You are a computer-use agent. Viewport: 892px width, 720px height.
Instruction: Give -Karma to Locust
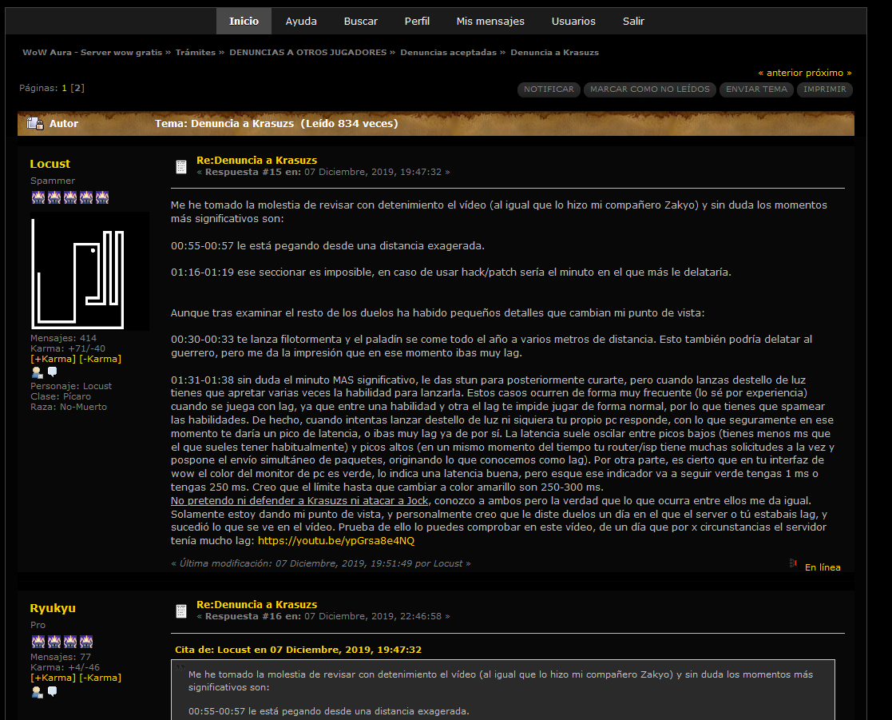pos(100,359)
